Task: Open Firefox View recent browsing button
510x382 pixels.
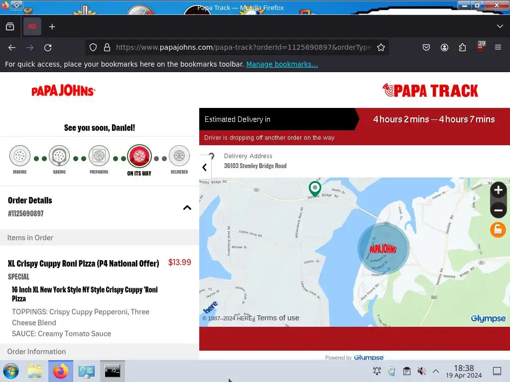Action: (x=10, y=27)
